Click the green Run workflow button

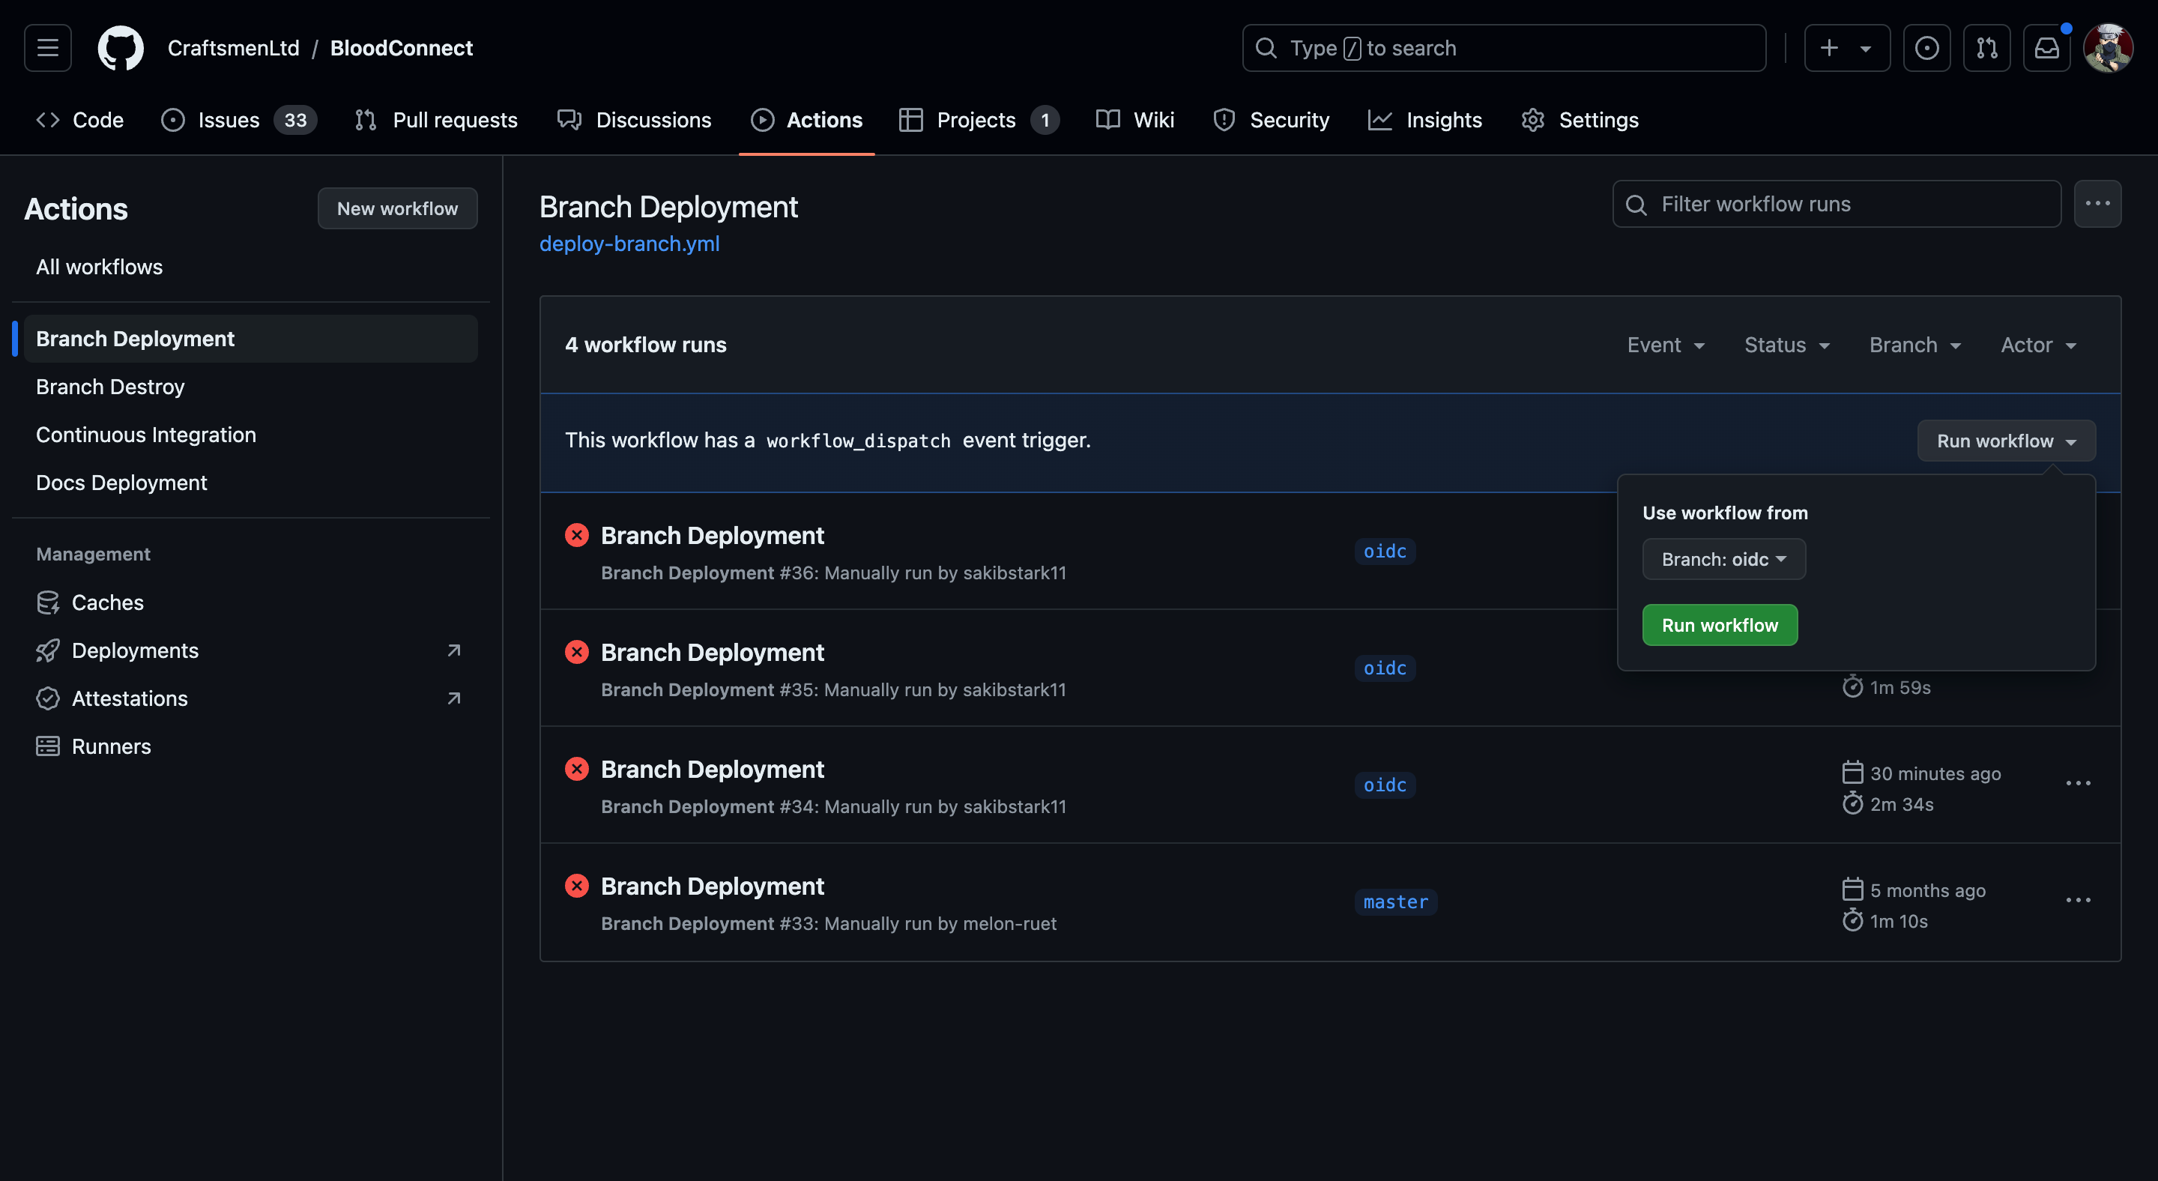click(1719, 625)
